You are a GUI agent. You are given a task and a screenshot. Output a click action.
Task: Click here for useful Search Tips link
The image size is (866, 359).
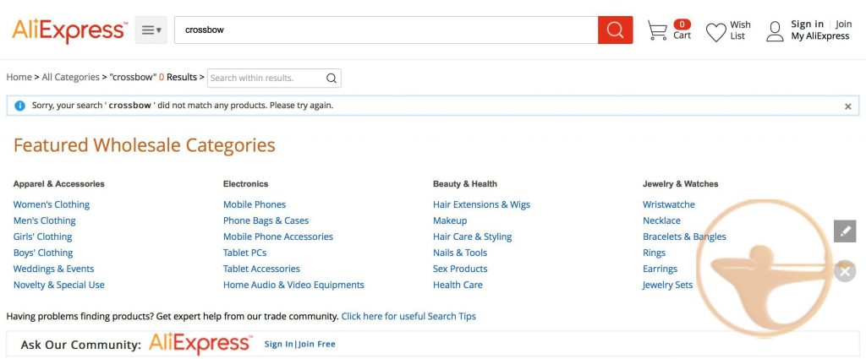point(408,316)
